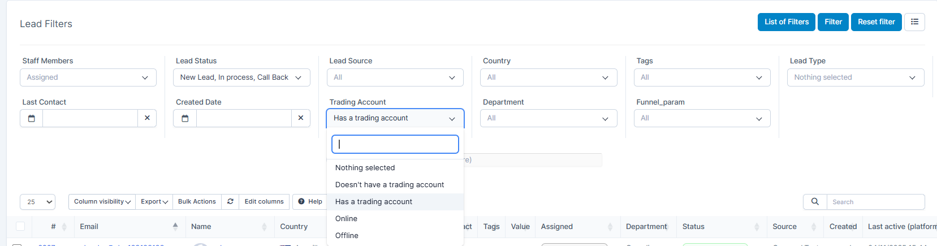
Task: Open the page size 25 dropdown
Action: point(38,202)
